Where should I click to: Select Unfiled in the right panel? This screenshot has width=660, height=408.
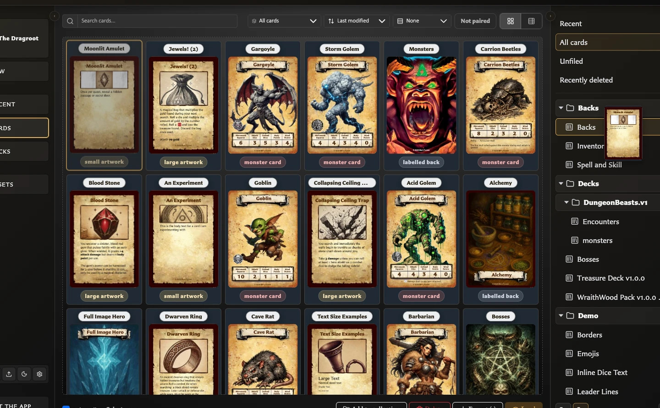click(x=571, y=61)
